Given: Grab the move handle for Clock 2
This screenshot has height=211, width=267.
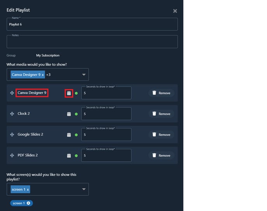Looking at the screenshot, I should pyautogui.click(x=12, y=114).
